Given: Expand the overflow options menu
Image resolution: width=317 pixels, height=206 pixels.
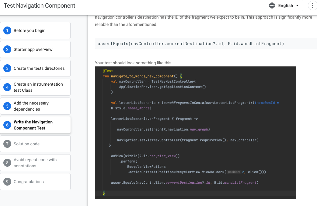Looking at the screenshot, I should 313,5.
